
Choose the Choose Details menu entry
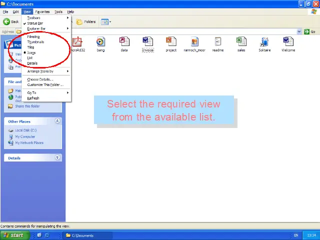pyautogui.click(x=46, y=79)
